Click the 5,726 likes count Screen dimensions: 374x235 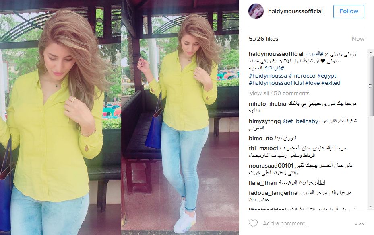[x=263, y=39]
